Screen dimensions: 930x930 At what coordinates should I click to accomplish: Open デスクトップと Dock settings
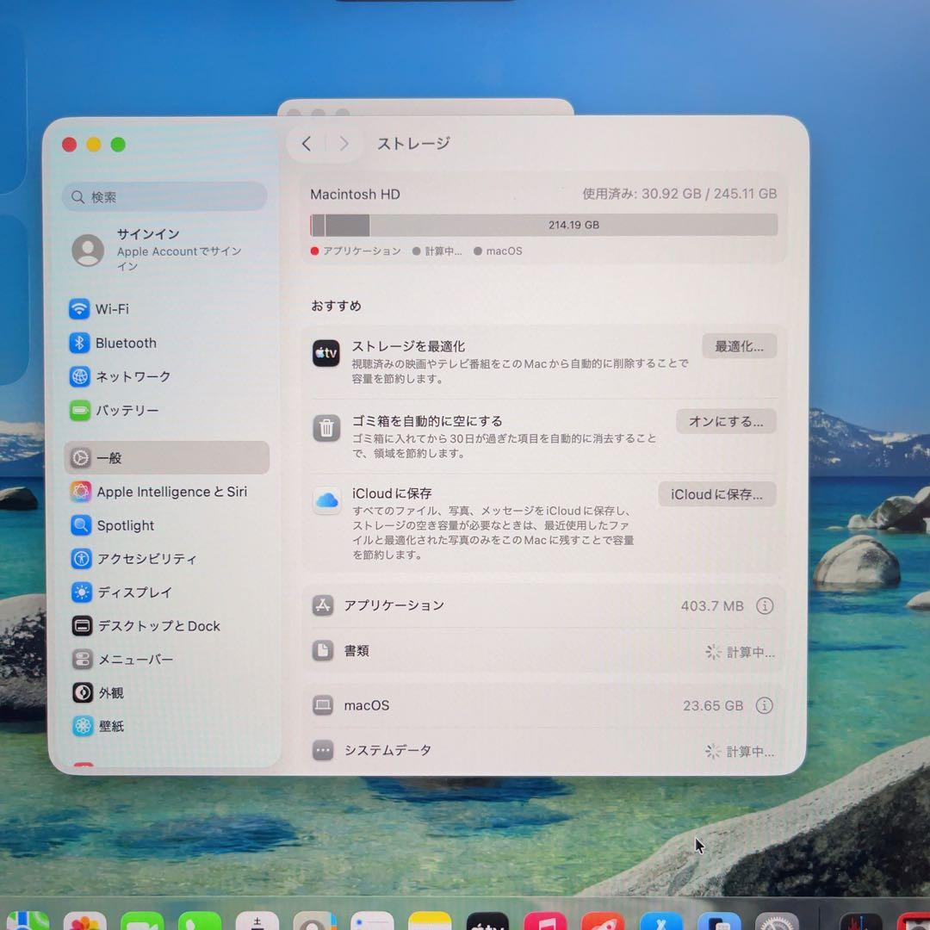coord(158,626)
